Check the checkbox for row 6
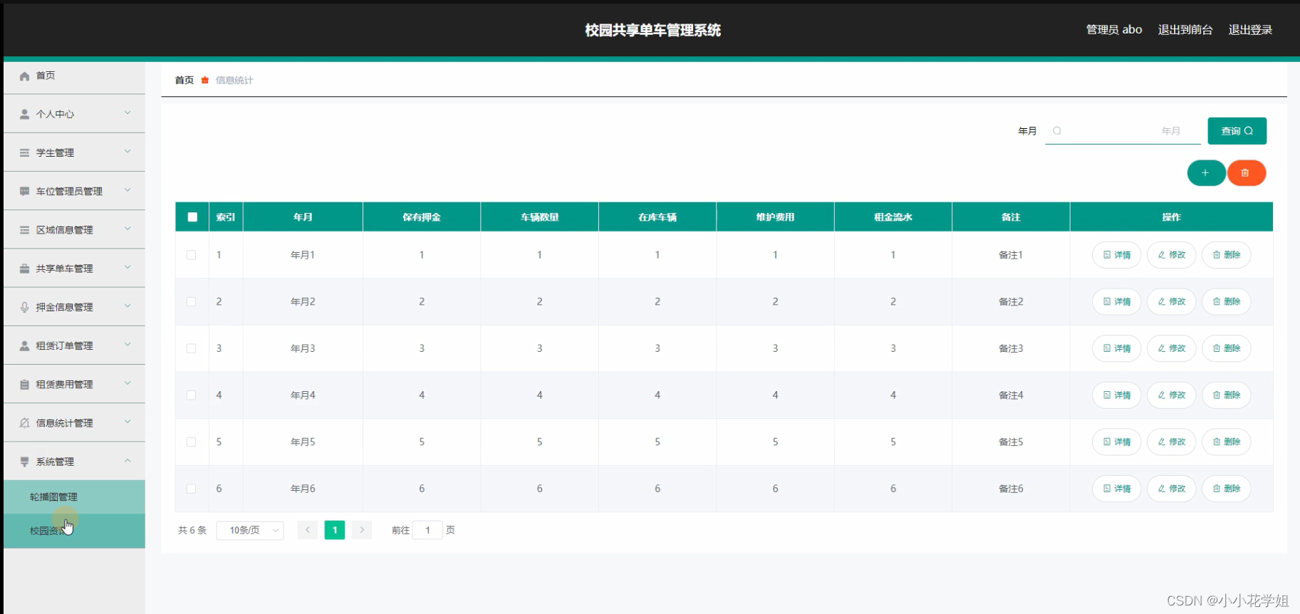1300x614 pixels. [x=192, y=489]
